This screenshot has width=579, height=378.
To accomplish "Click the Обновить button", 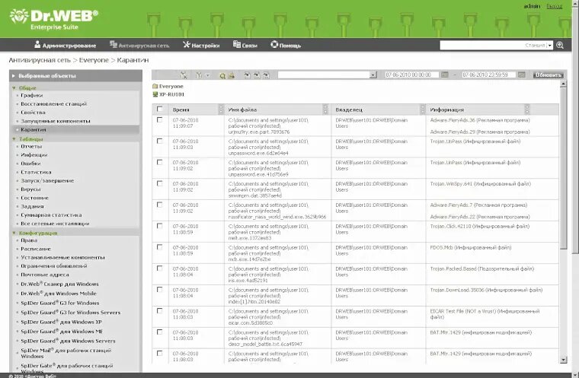I will pyautogui.click(x=549, y=75).
